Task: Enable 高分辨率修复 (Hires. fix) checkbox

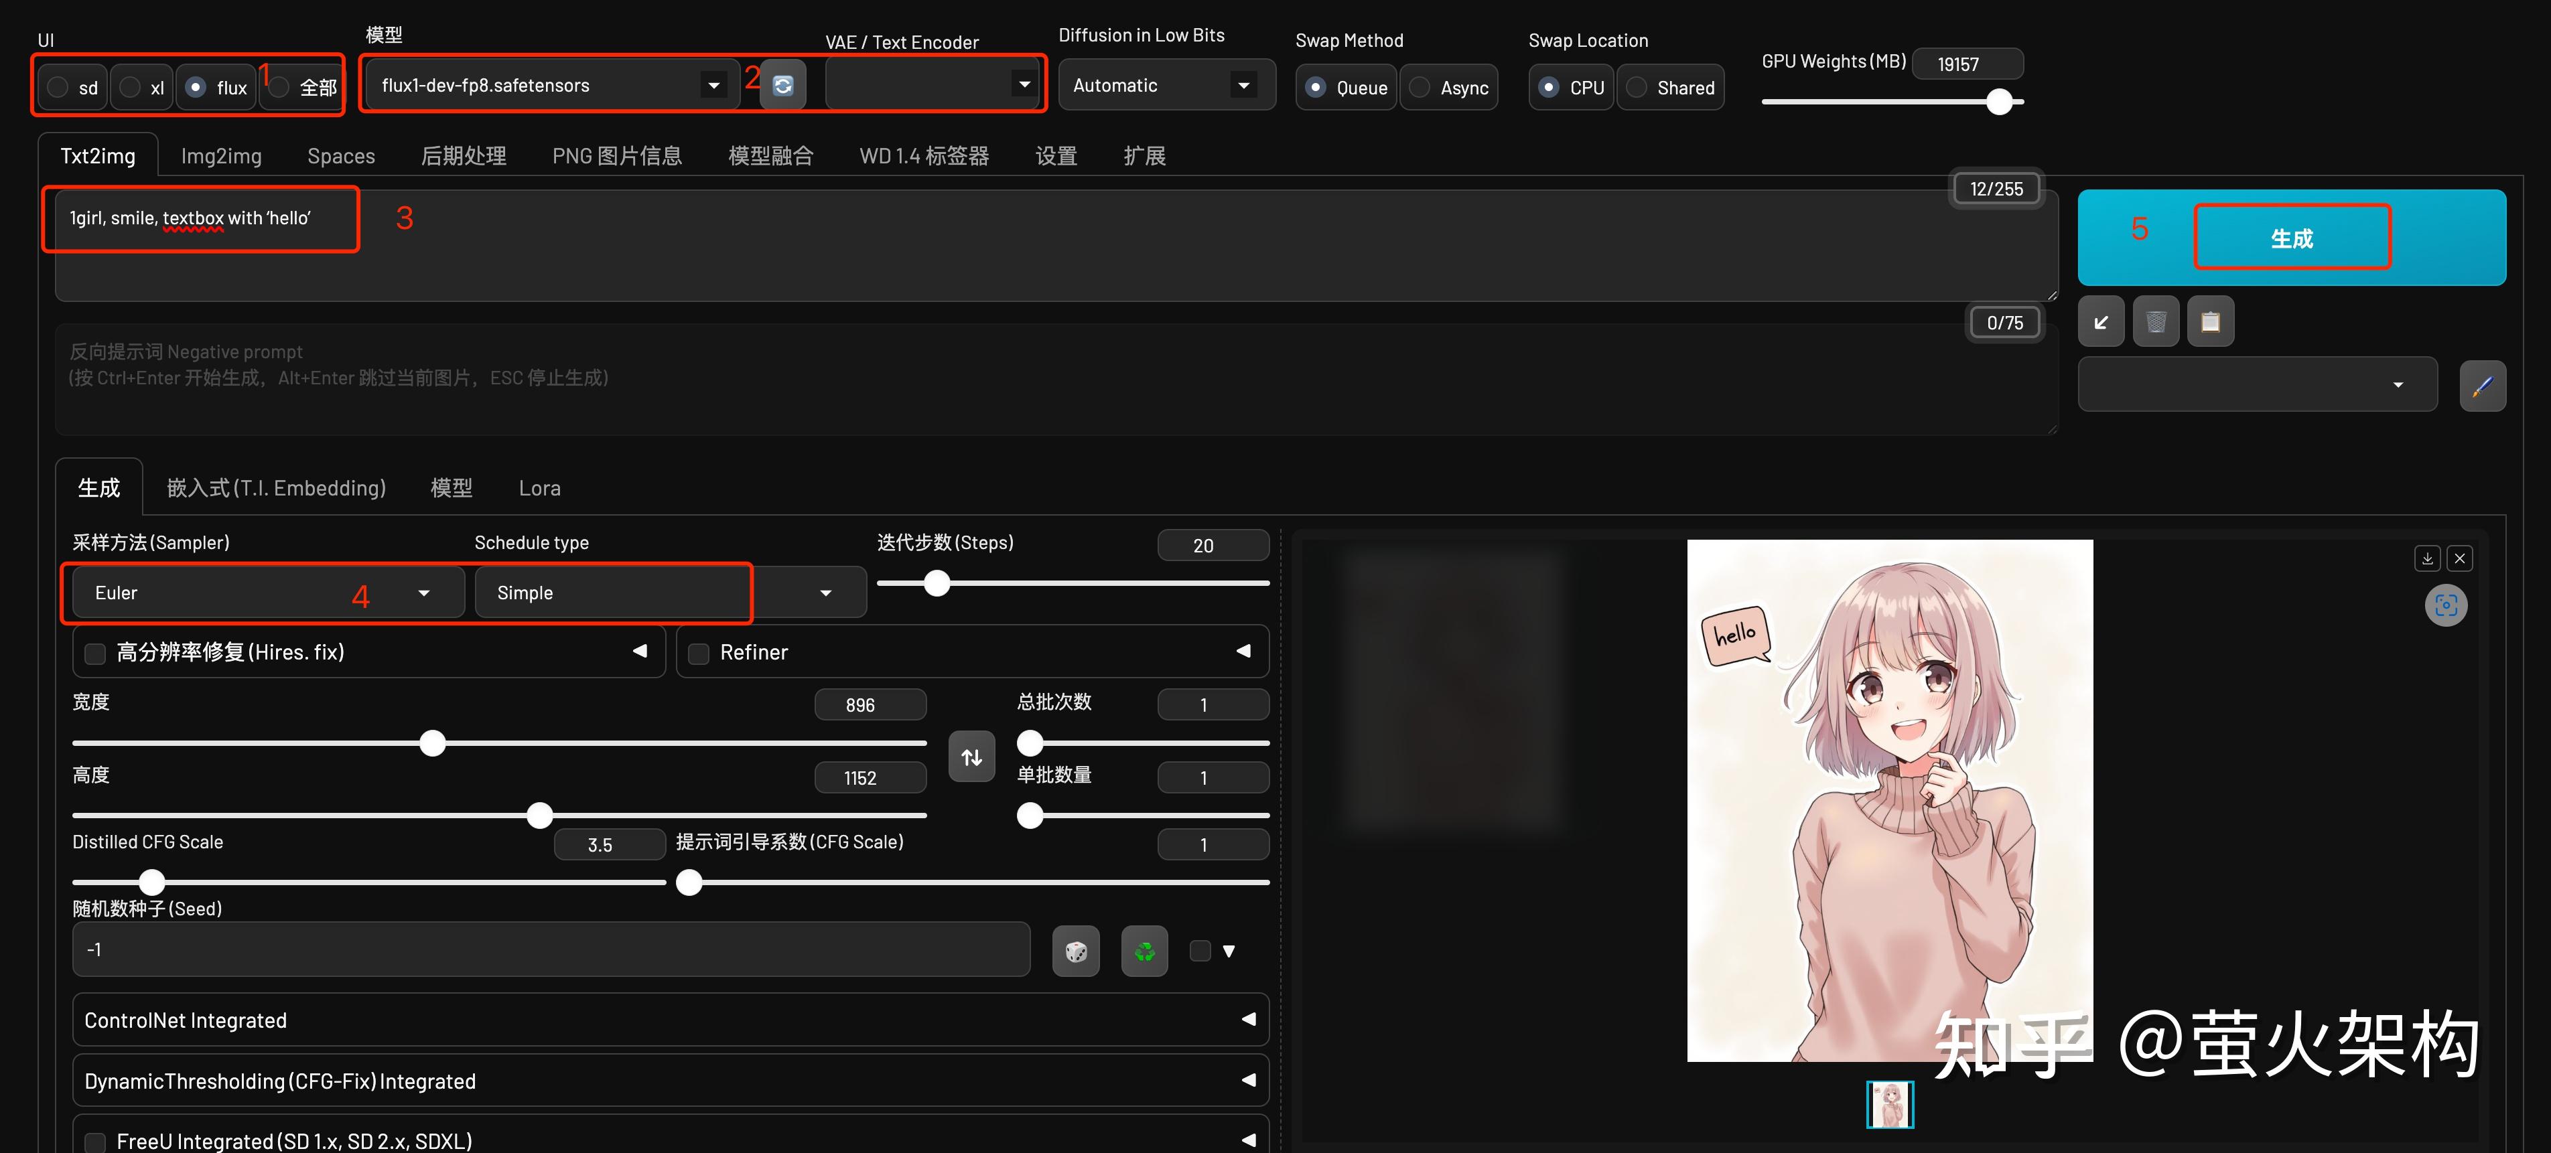Action: (x=95, y=652)
